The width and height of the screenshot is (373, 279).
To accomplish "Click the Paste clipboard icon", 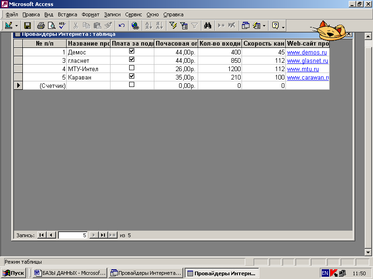I will 97,26.
